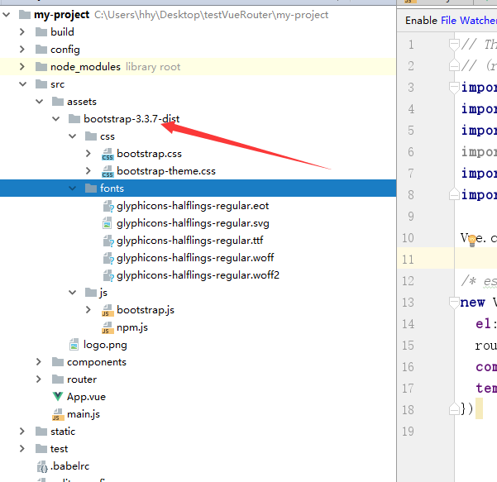Image resolution: width=497 pixels, height=482 pixels.
Task: Click the .babelrc file icon
Action: 42,466
